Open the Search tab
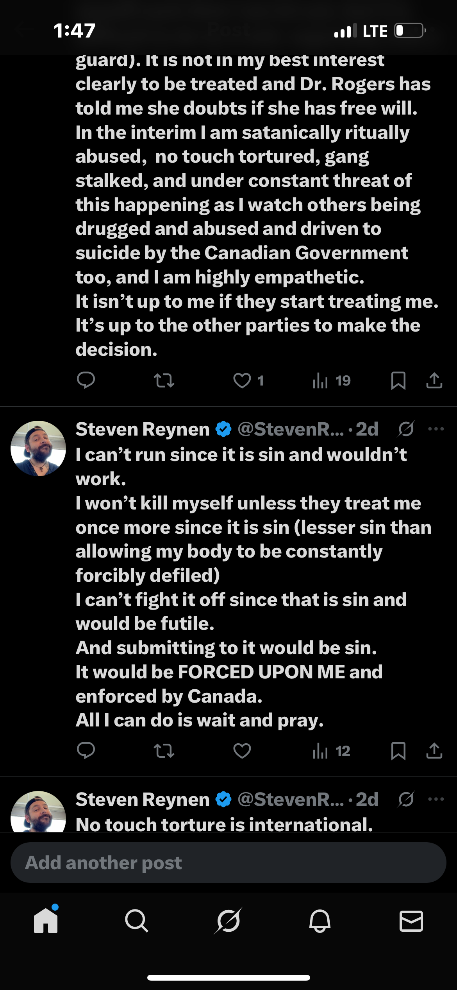 point(137,921)
